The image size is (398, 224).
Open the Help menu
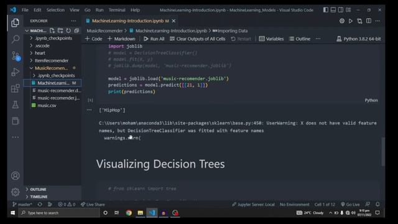(135, 10)
